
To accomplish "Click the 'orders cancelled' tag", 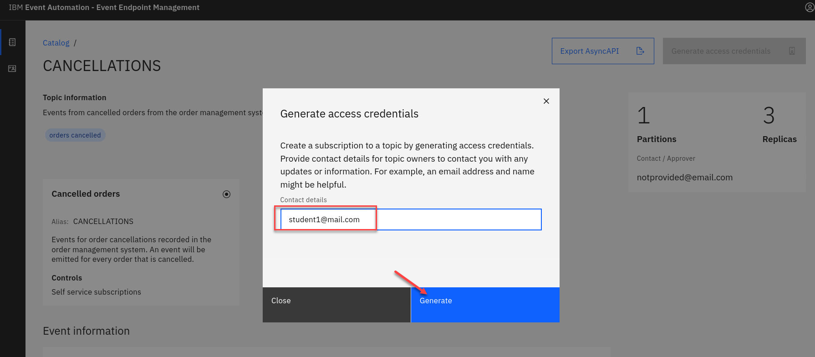I will click(75, 135).
